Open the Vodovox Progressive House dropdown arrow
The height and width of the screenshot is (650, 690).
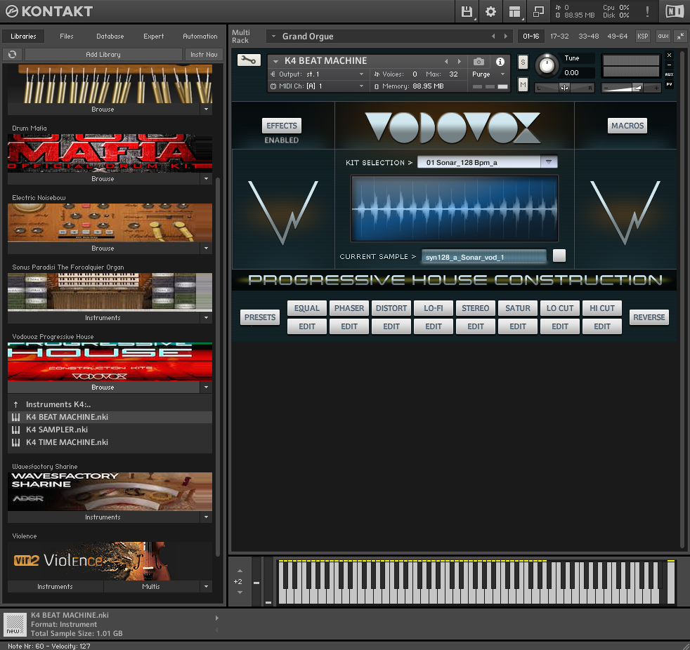pyautogui.click(x=206, y=387)
